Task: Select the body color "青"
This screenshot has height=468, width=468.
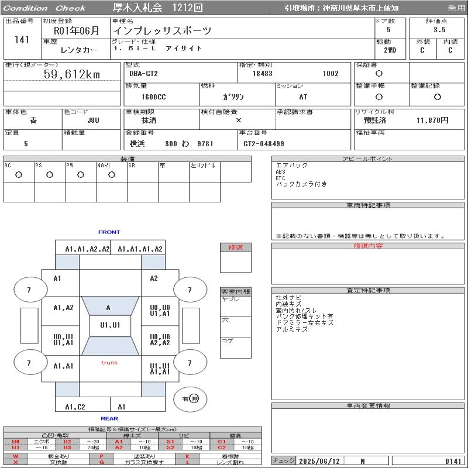Action: (x=33, y=121)
